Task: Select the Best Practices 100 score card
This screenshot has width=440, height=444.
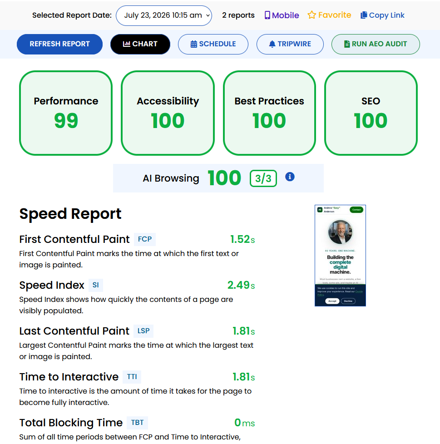Action: (x=269, y=113)
